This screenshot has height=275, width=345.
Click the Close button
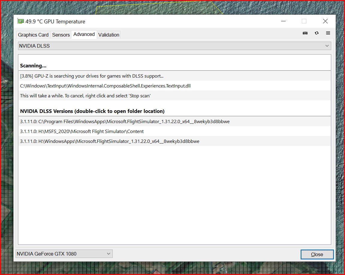coord(317,254)
